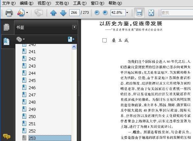Select bookmark 242
The image size is (193, 141).
point(32,59)
